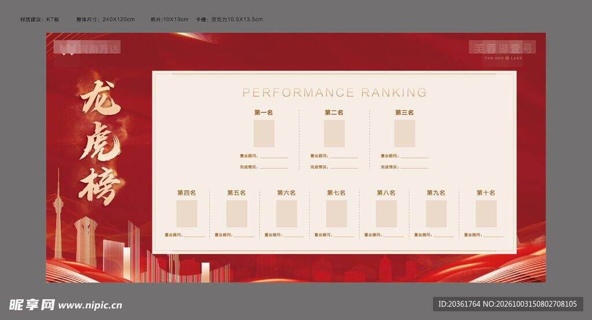
Task: Click the 第五名 label
Action: point(236,192)
